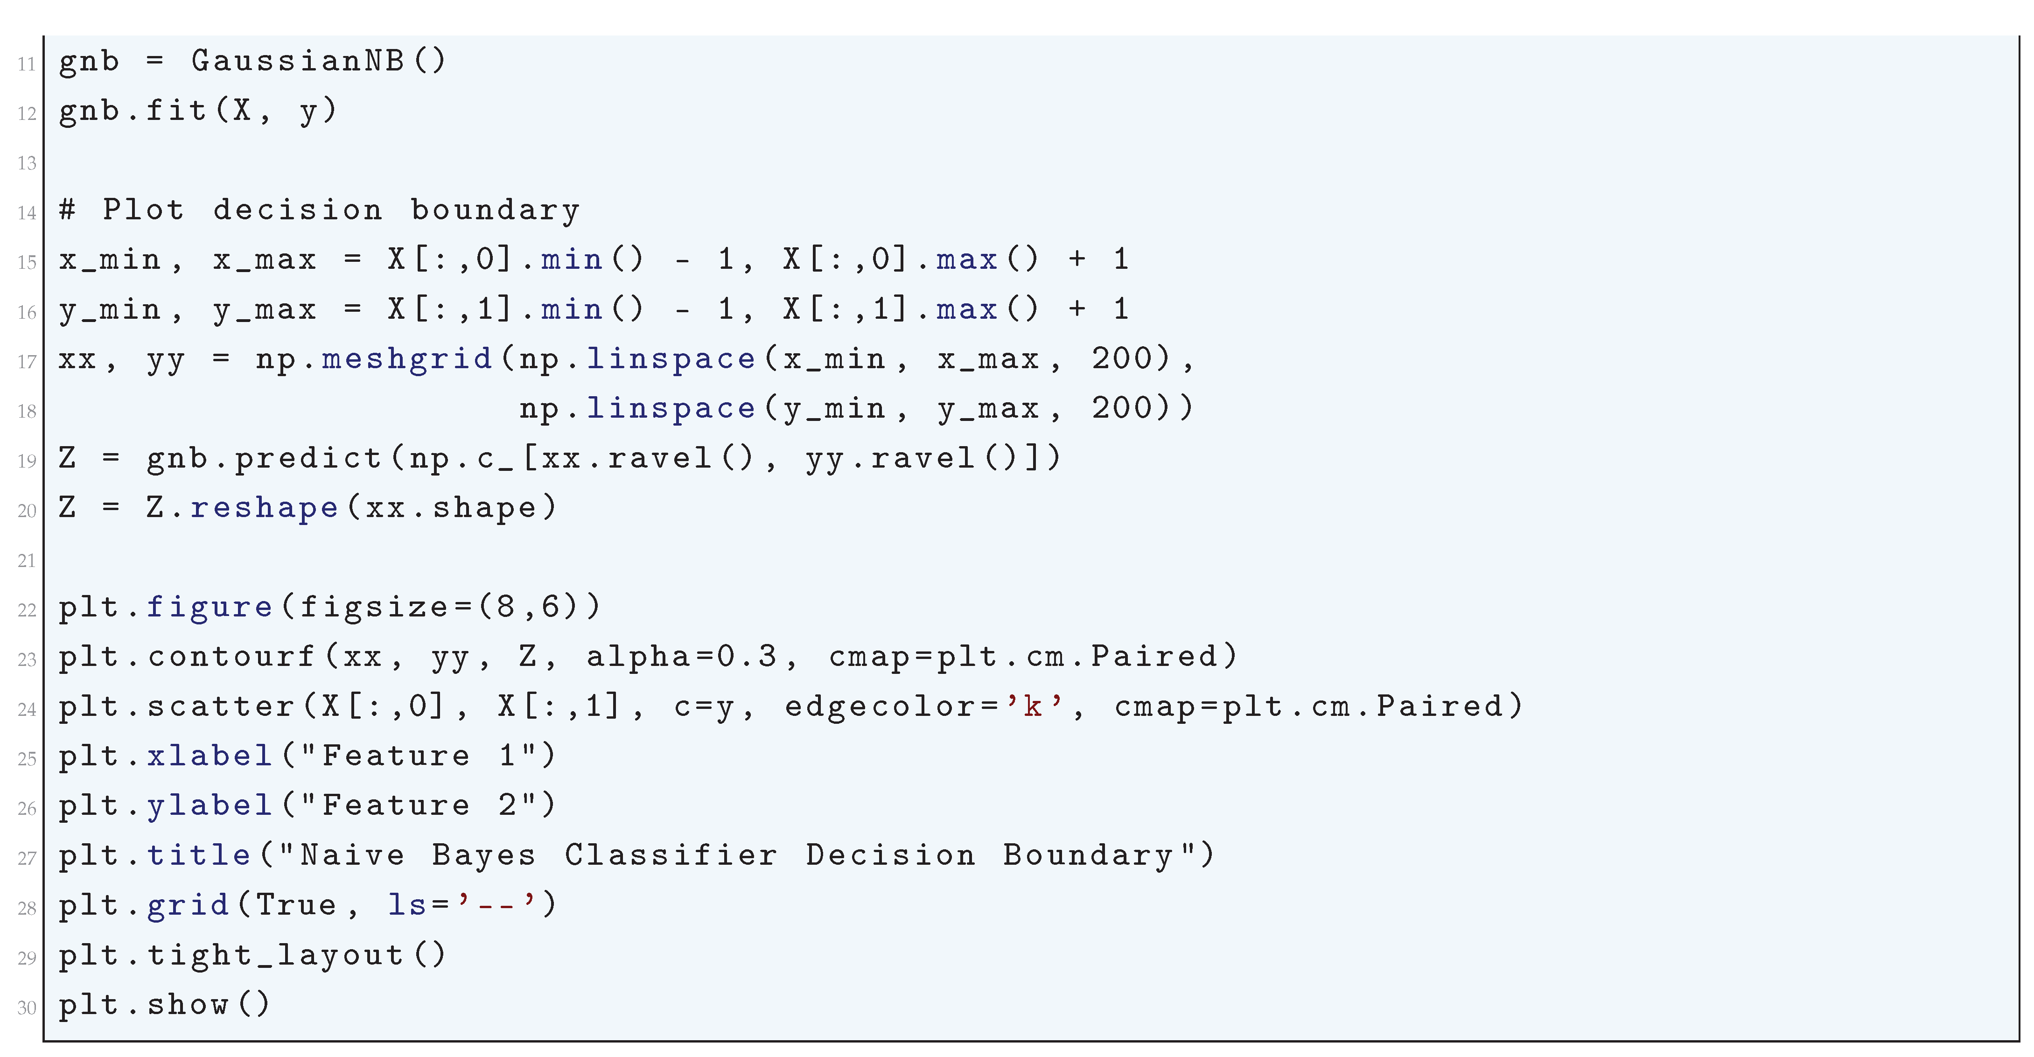Screen dimensions: 2034x1057
Task: Click 'linspace' on line 18
Action: tap(671, 409)
